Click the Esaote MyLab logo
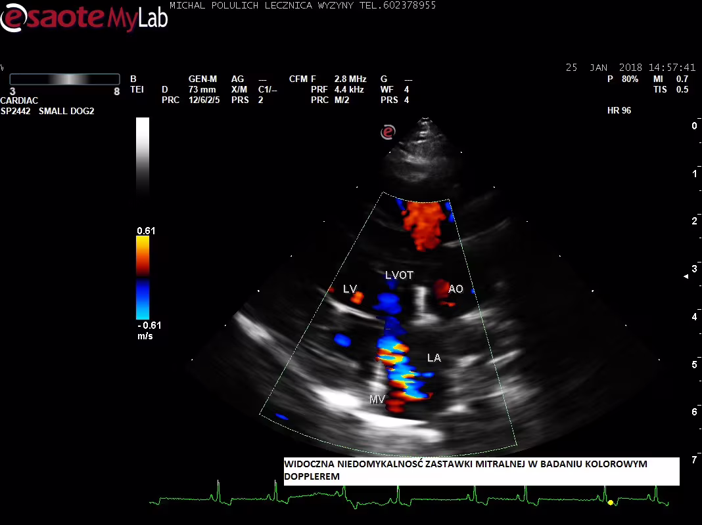Viewport: 702px width, 525px height. coord(83,17)
